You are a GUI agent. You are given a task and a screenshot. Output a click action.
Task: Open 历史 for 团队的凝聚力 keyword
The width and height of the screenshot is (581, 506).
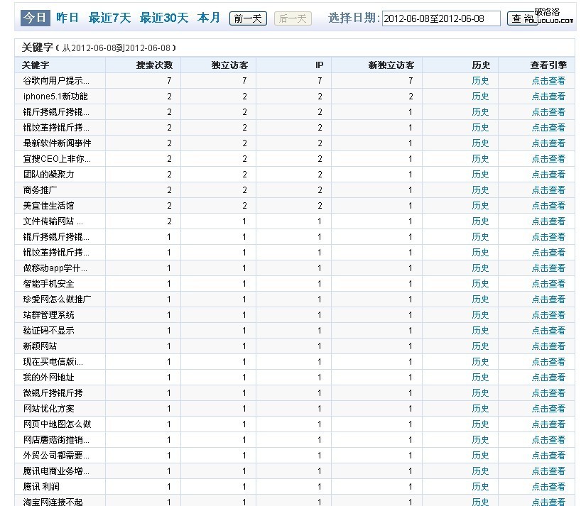click(x=481, y=175)
